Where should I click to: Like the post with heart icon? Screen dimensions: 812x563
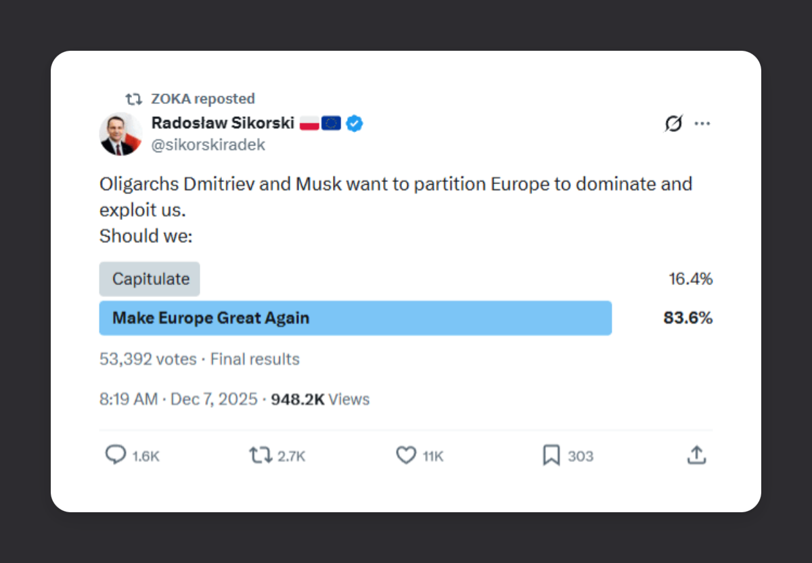[x=405, y=455]
